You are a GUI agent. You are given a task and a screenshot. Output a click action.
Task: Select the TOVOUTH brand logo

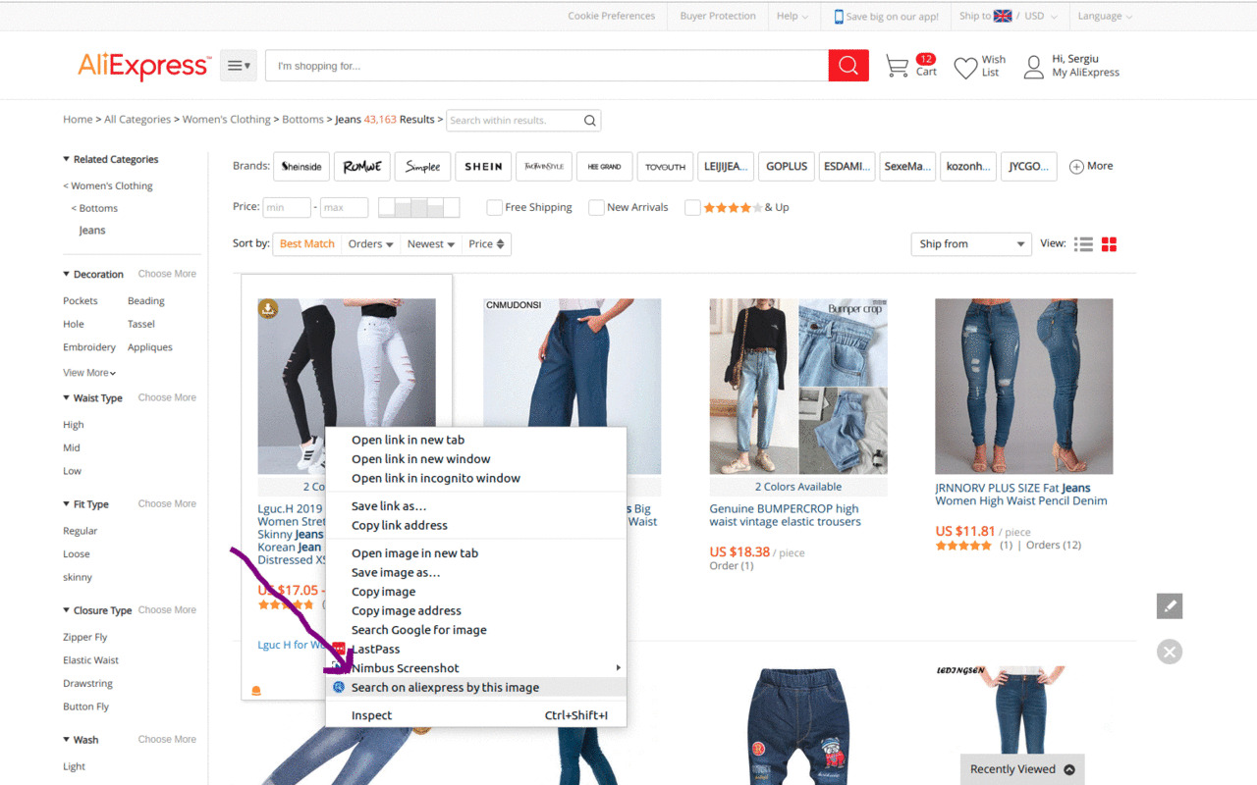coord(665,167)
